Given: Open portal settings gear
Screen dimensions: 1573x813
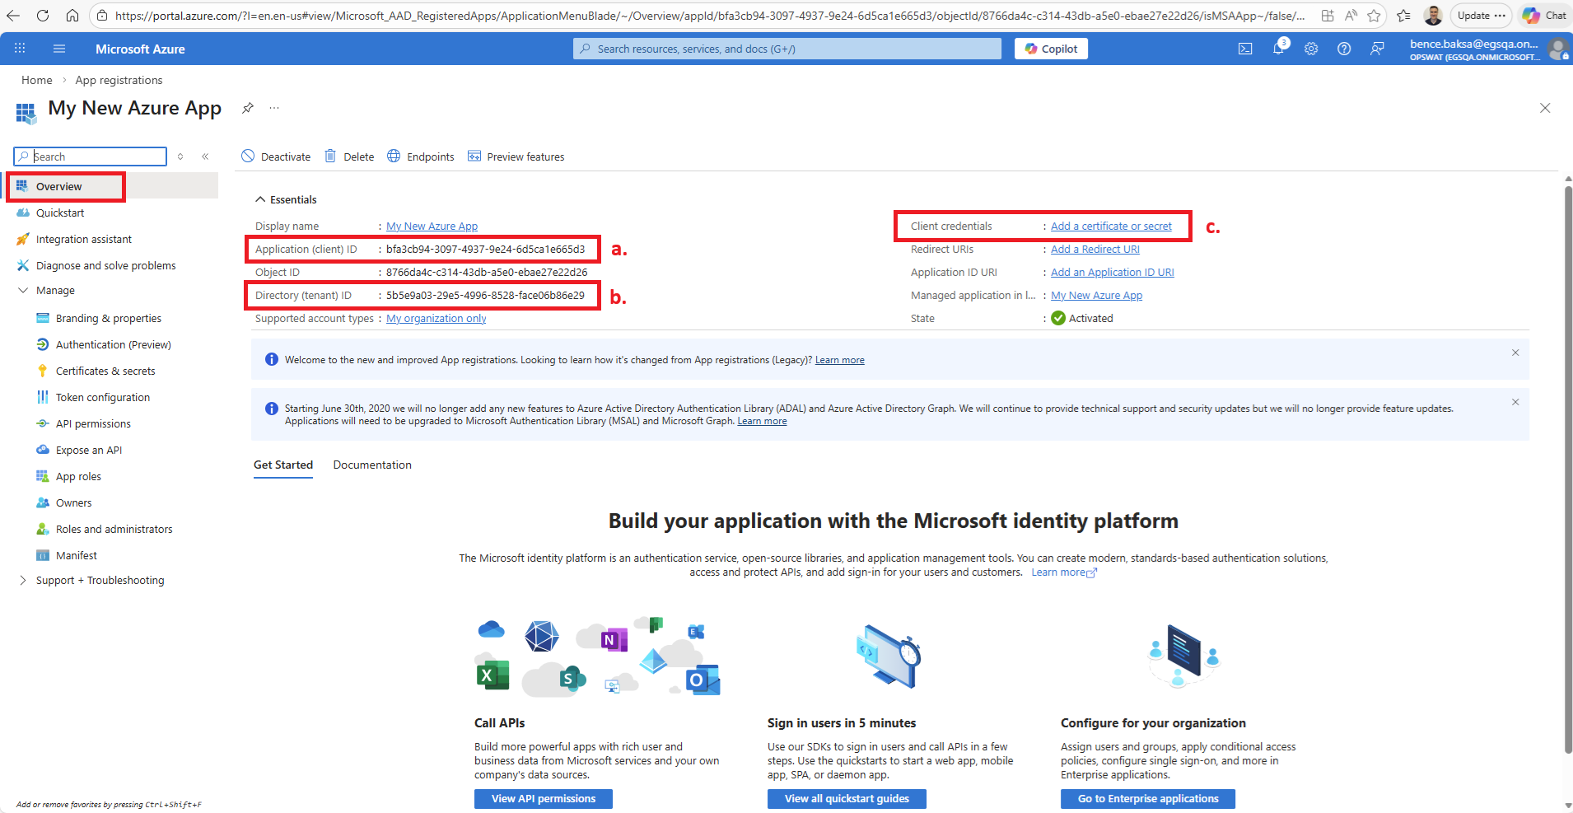Looking at the screenshot, I should coord(1311,49).
